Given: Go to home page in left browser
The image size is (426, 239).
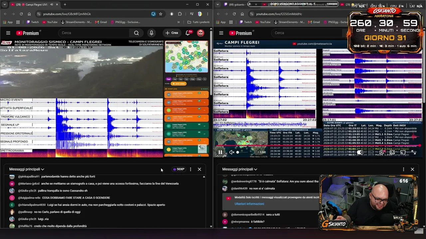Looking at the screenshot, I should coord(29,14).
